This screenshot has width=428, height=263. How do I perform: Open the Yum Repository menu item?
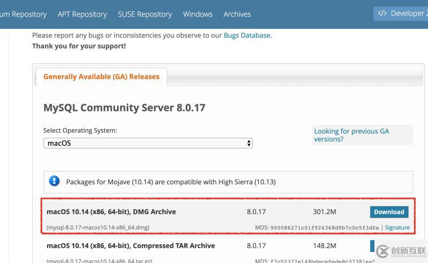(23, 14)
